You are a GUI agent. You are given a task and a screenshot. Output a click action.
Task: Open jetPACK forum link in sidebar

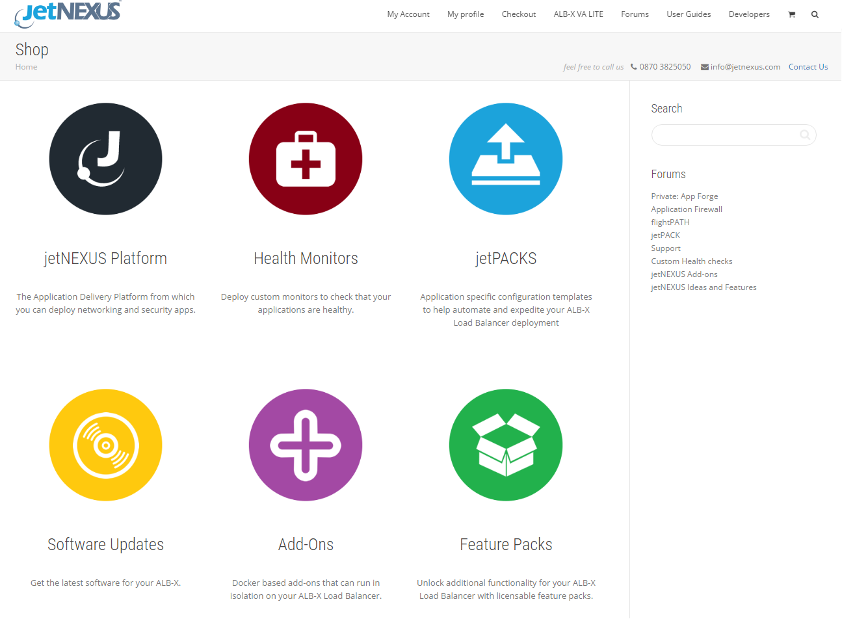pos(665,235)
